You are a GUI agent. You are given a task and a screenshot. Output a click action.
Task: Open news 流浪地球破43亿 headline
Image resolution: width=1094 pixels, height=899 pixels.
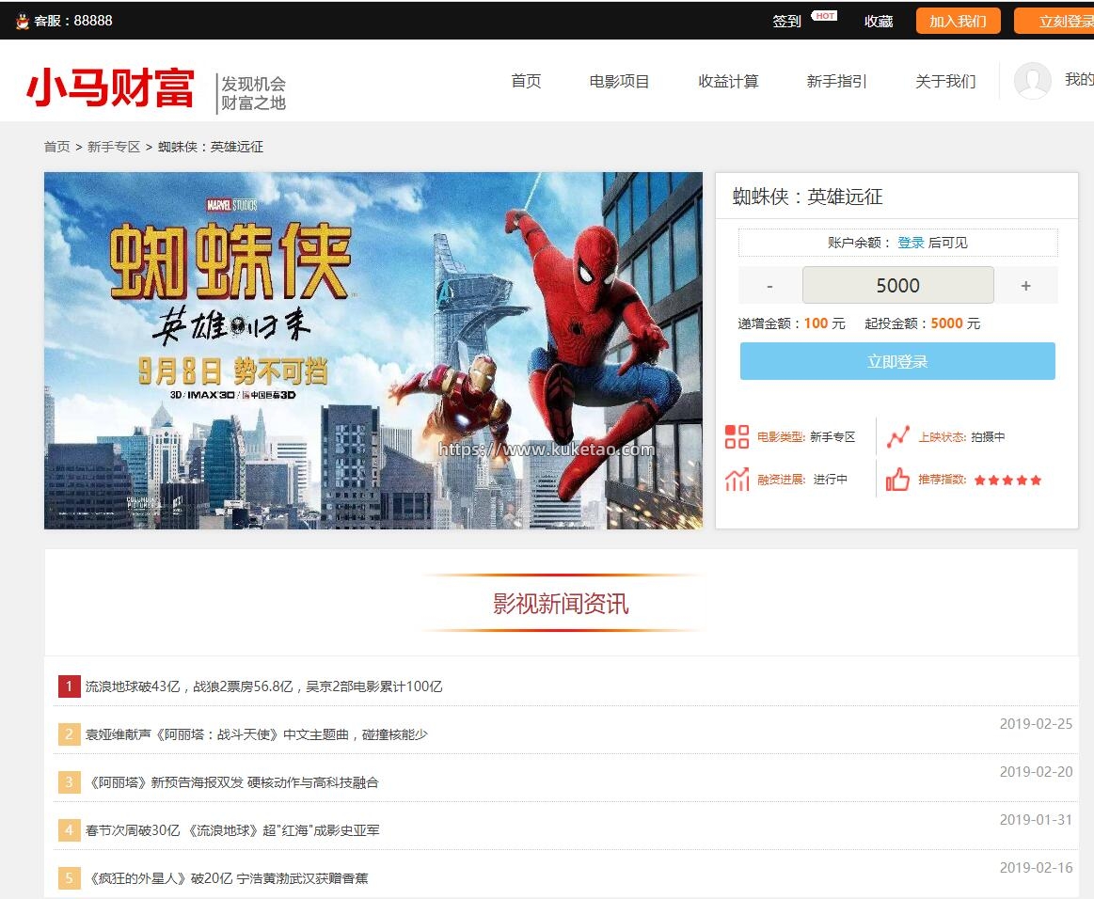pyautogui.click(x=263, y=686)
